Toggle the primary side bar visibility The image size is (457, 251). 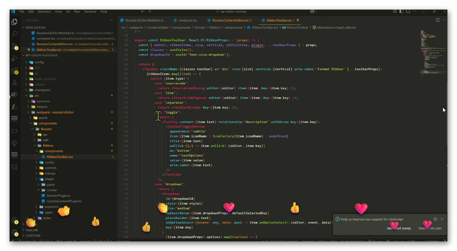(x=401, y=11)
